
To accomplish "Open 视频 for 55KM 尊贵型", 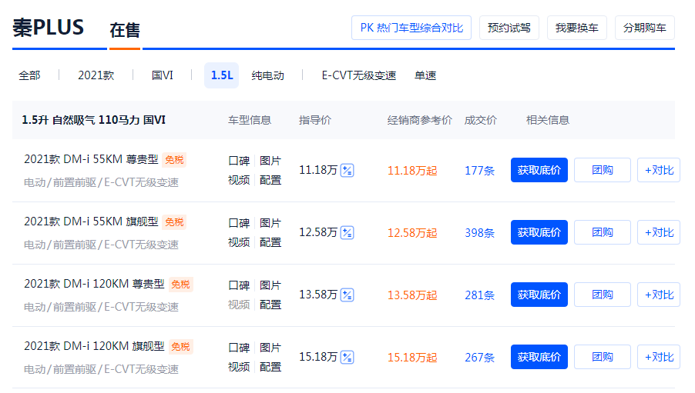I will pyautogui.click(x=239, y=180).
